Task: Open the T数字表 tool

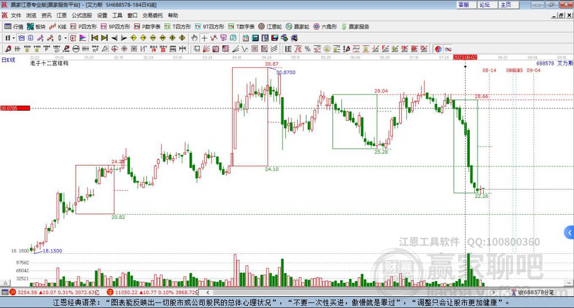Action: tap(241, 27)
